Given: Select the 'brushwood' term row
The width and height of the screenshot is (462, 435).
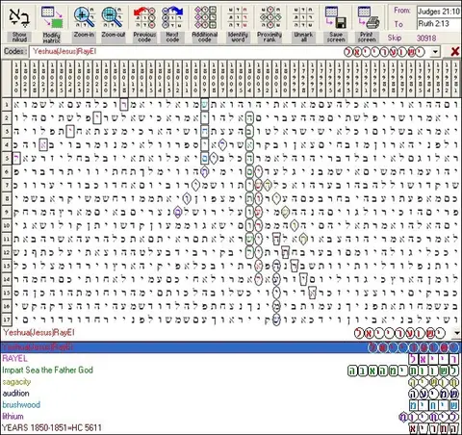Looking at the screenshot, I should pyautogui.click(x=231, y=405).
